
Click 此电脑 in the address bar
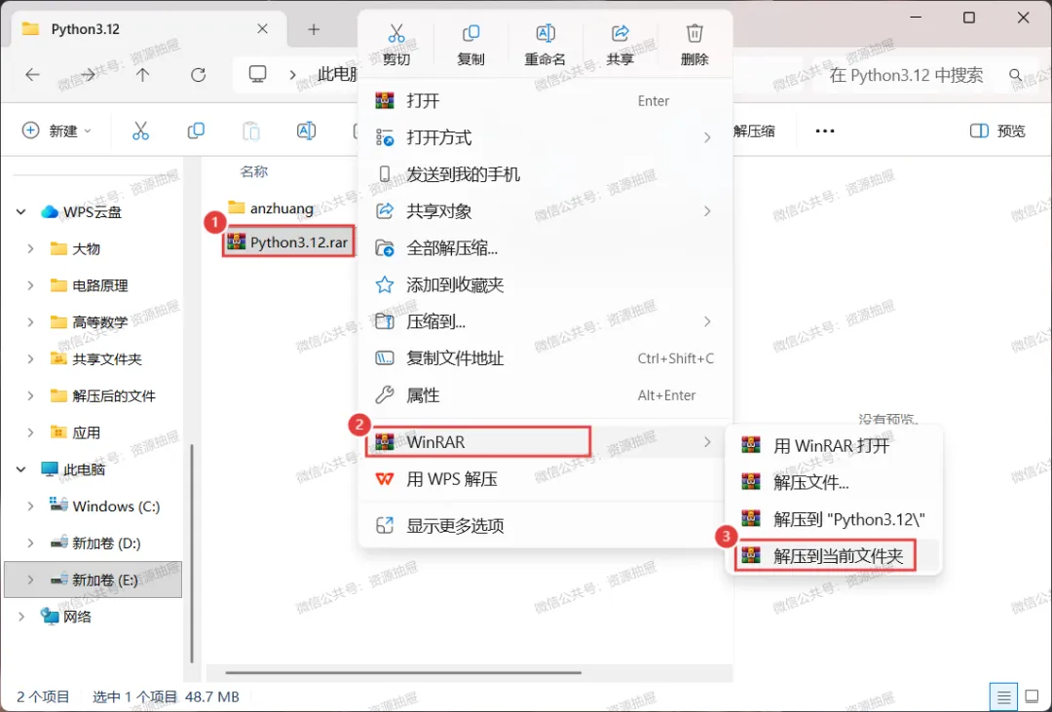click(337, 74)
